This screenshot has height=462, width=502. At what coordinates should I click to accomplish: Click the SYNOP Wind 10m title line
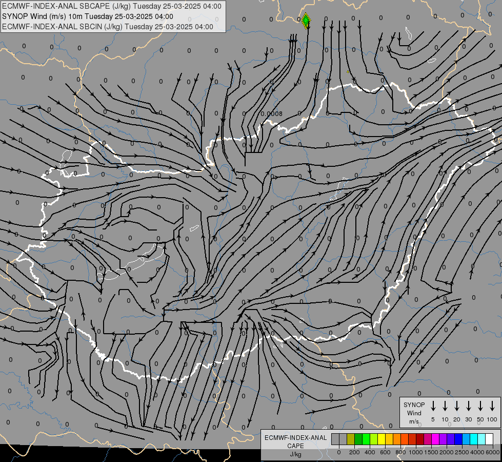pyautogui.click(x=88, y=16)
